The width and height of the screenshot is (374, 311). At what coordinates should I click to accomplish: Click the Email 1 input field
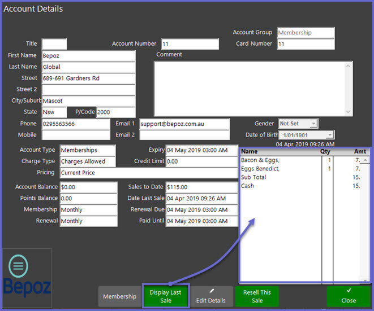click(184, 124)
